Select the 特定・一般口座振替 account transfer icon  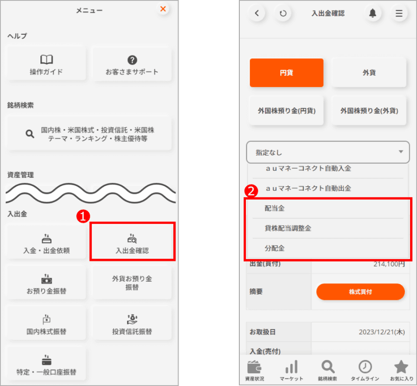[46, 364]
